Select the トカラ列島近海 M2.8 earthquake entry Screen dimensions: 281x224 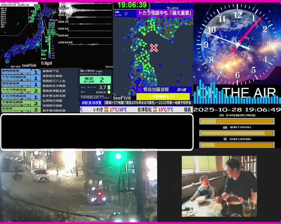click(21, 78)
